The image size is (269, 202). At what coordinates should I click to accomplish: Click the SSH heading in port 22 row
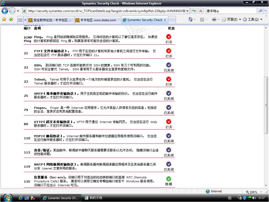pos(38,65)
